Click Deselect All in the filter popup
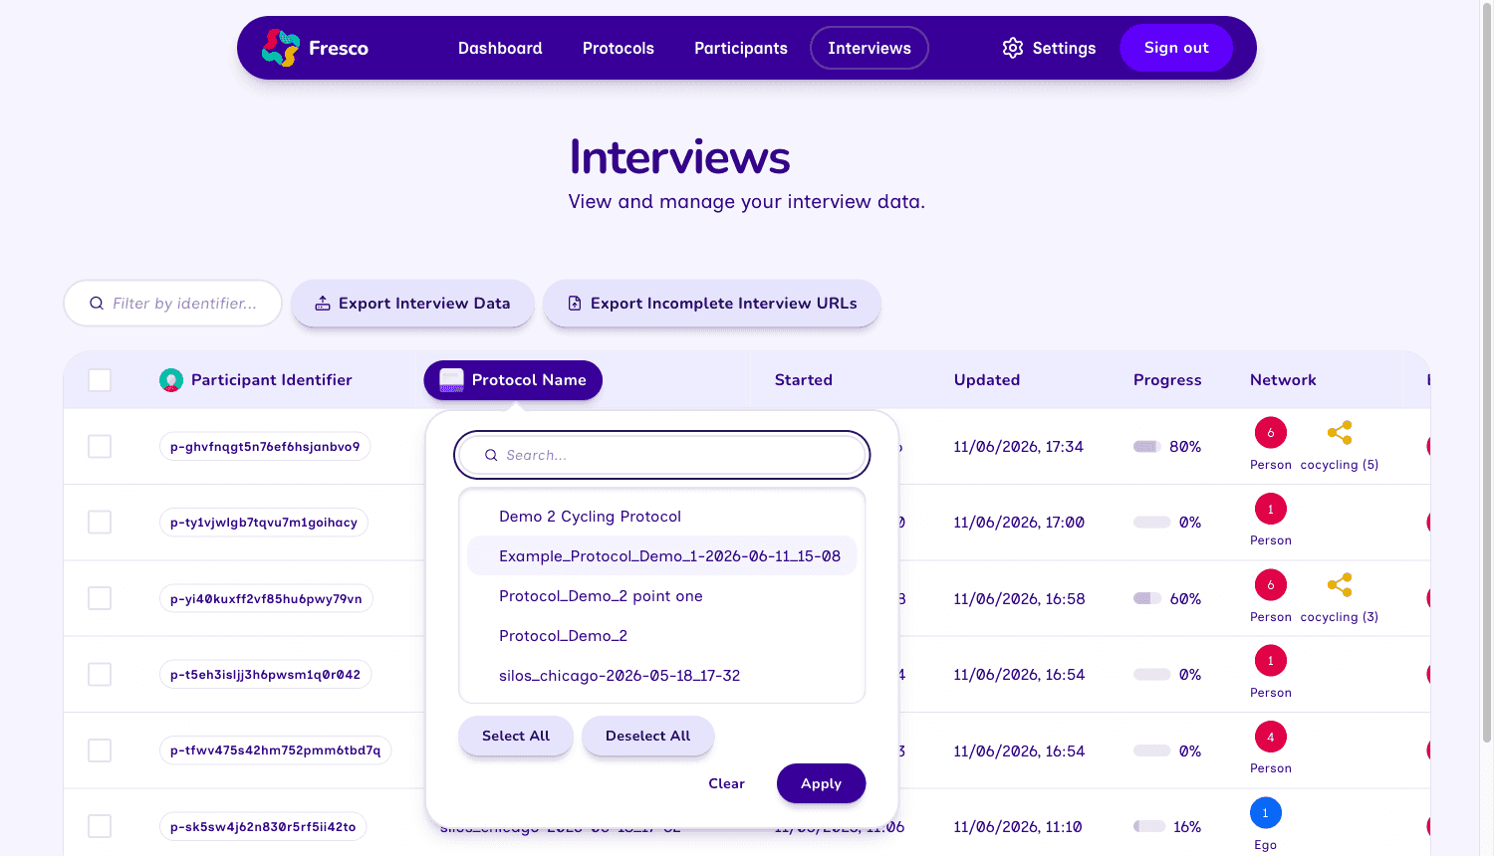The width and height of the screenshot is (1494, 856). coord(648,736)
